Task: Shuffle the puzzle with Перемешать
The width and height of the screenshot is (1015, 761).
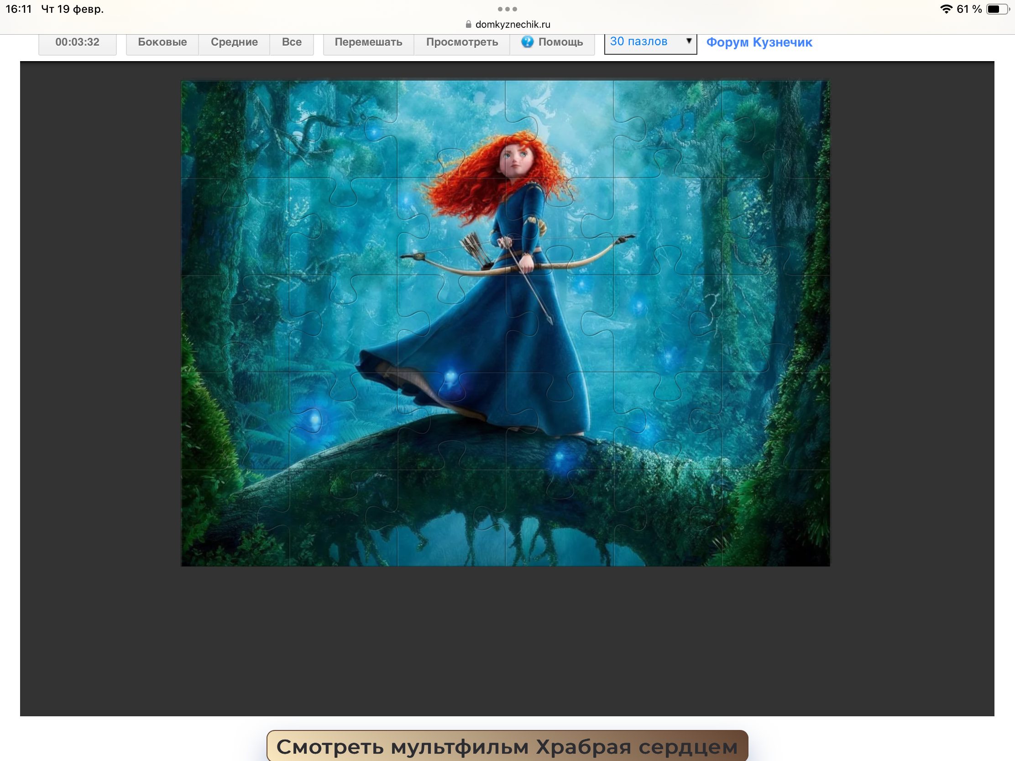Action: 368,42
